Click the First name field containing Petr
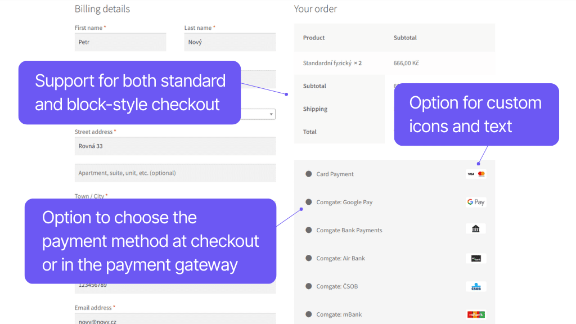Screen dimensions: 576x324 [120, 42]
